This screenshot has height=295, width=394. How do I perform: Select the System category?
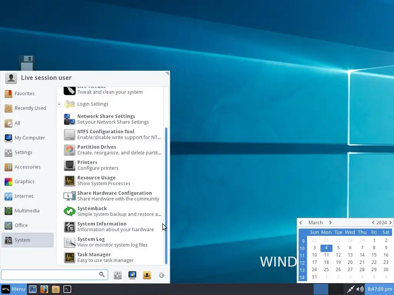[x=27, y=240]
